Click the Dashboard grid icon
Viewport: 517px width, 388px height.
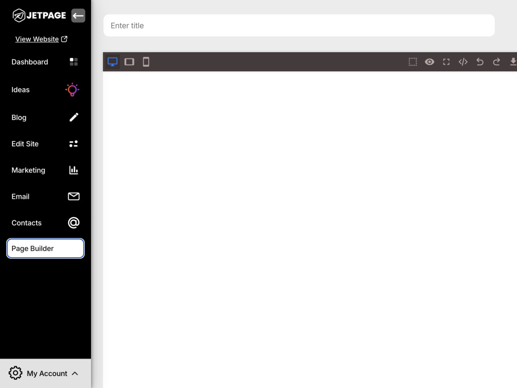pyautogui.click(x=73, y=62)
